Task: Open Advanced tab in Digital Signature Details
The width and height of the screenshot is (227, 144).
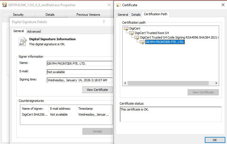Action: coord(34,31)
